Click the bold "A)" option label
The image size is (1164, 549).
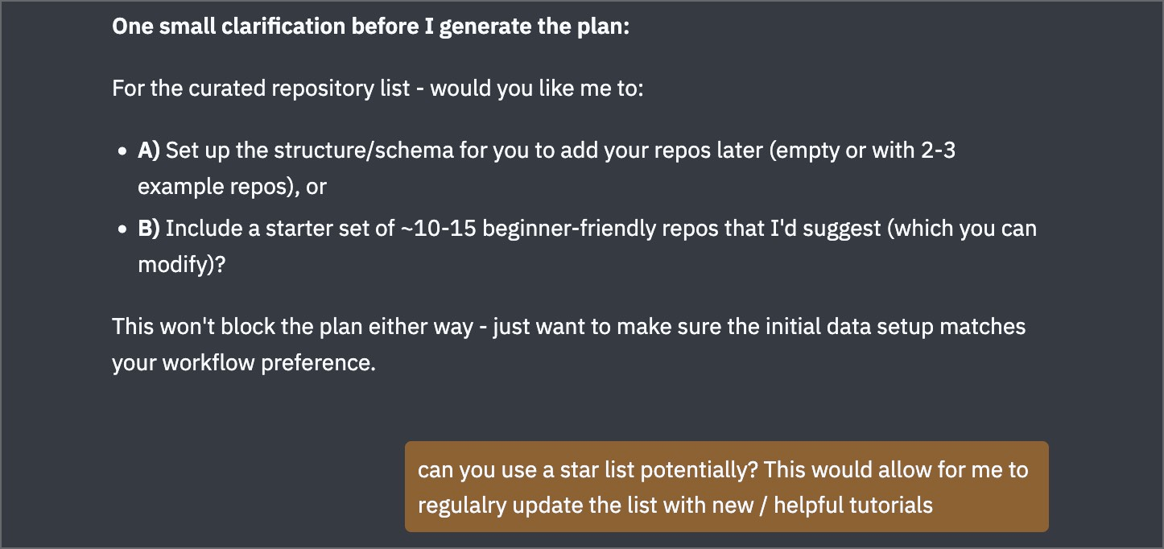coord(150,151)
